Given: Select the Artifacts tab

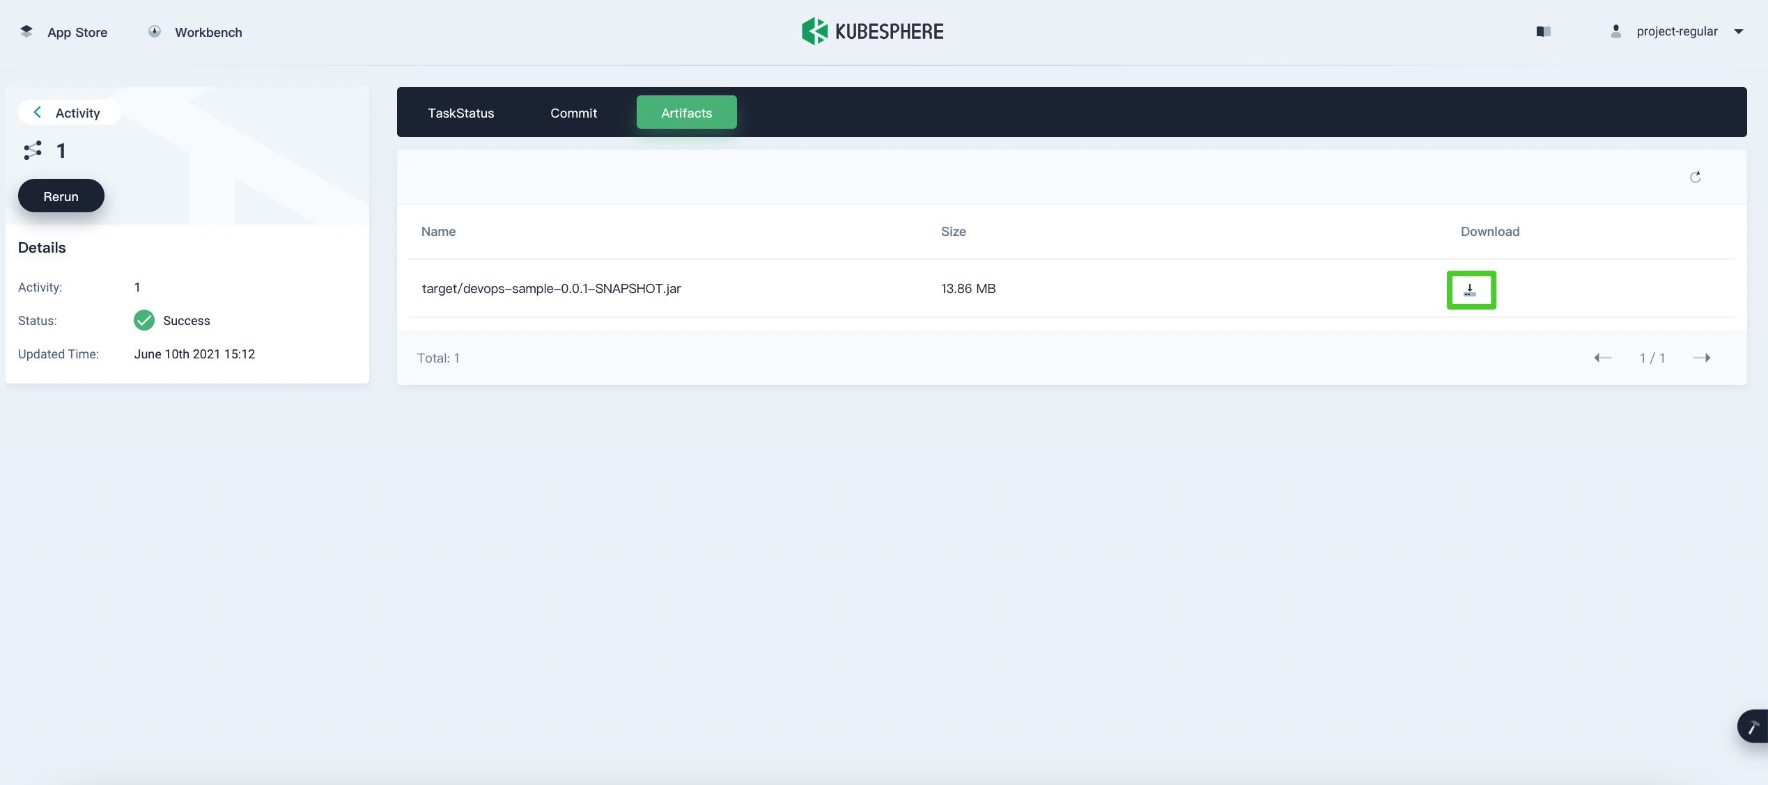Looking at the screenshot, I should 686,113.
